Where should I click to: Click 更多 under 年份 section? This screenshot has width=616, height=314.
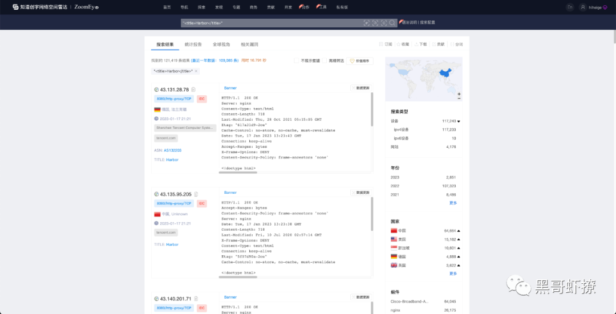pyautogui.click(x=453, y=203)
